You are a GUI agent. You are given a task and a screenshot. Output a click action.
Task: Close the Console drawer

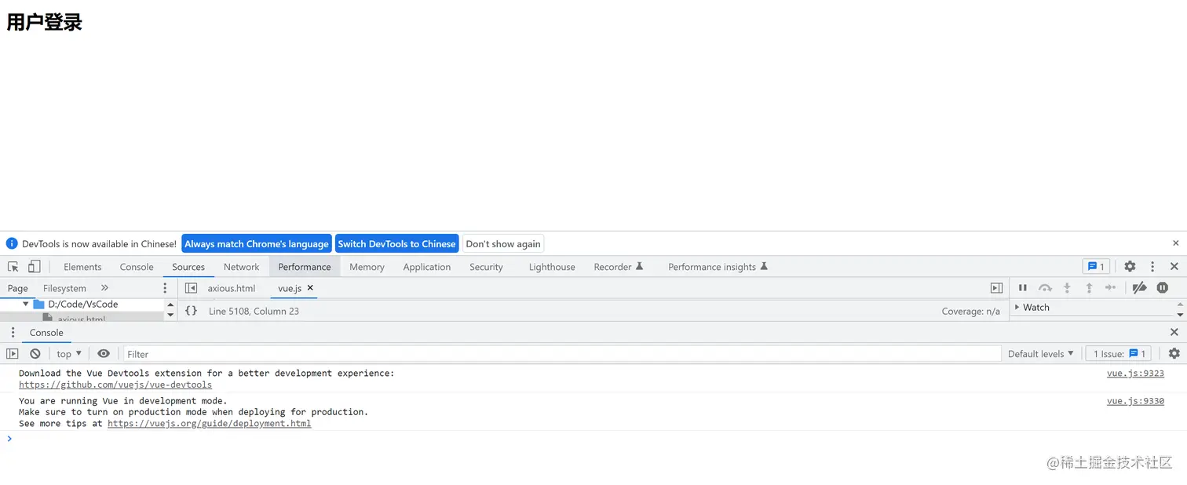(x=1174, y=333)
